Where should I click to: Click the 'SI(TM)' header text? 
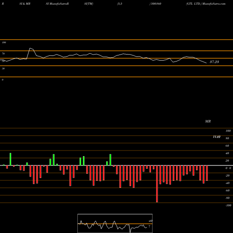tap(89, 4)
